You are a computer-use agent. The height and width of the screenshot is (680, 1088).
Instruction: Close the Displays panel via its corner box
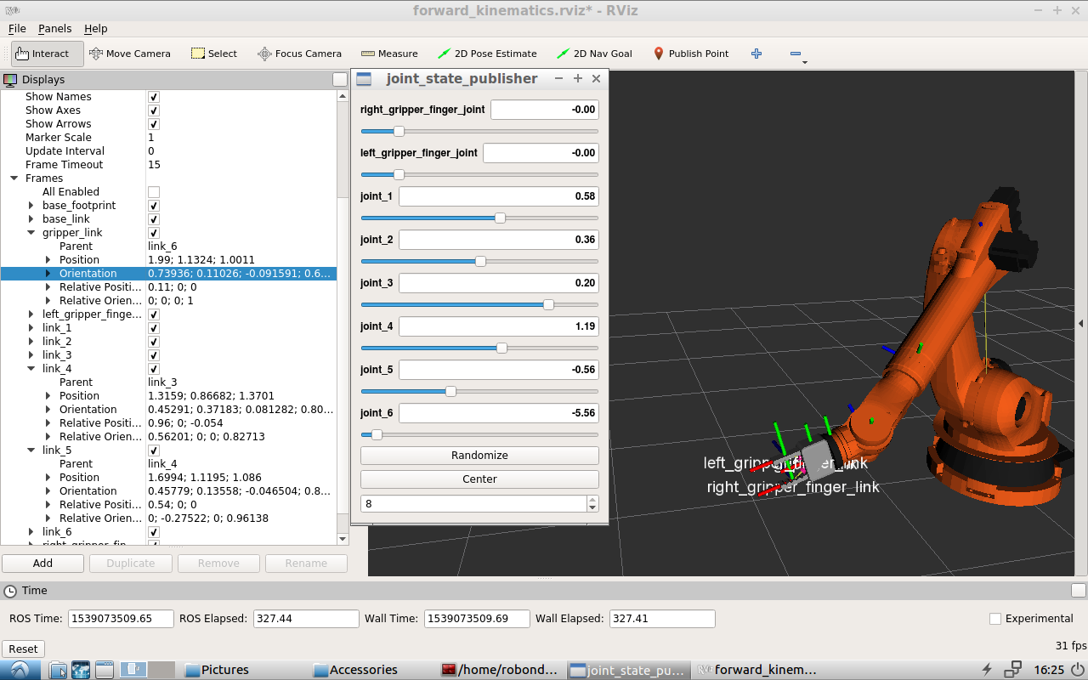(x=339, y=79)
